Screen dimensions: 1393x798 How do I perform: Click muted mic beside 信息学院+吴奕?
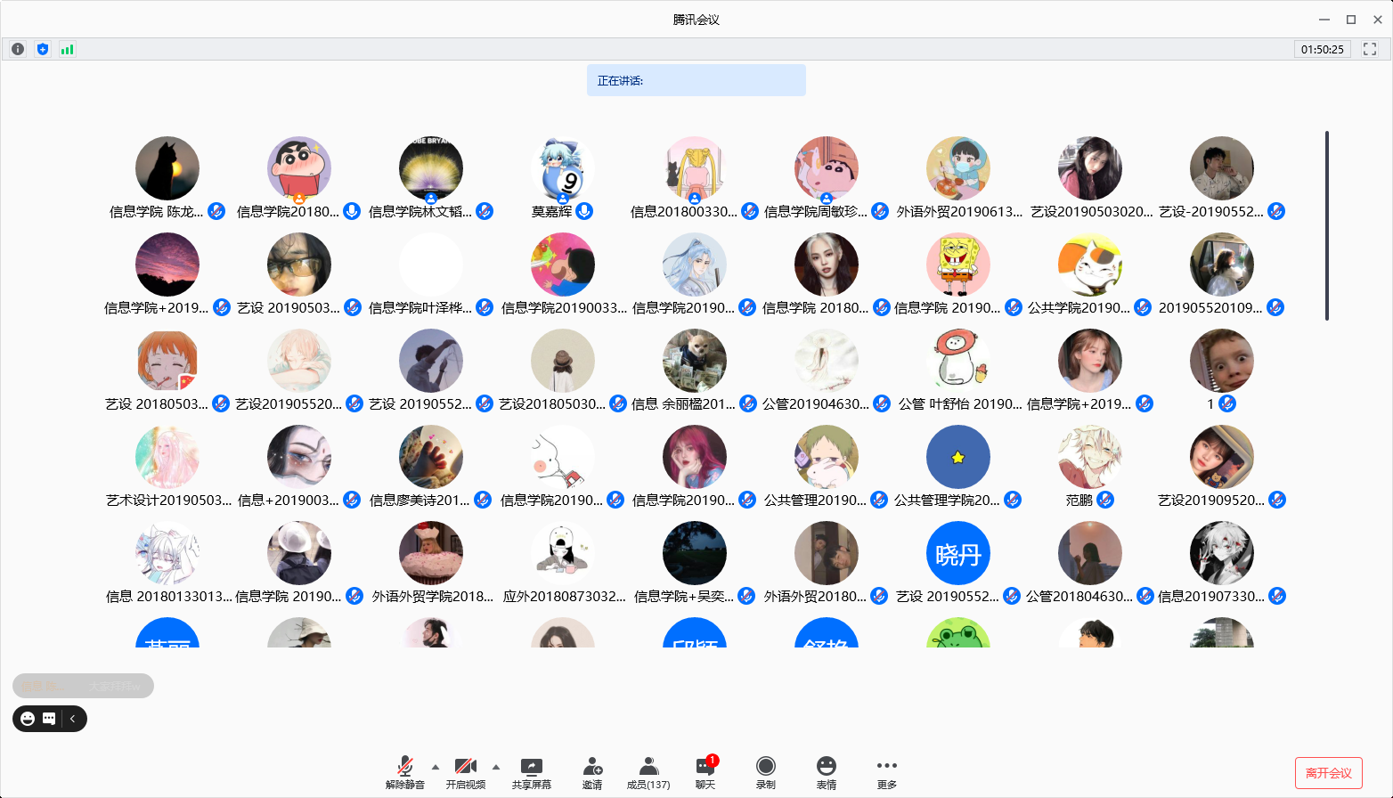click(747, 596)
